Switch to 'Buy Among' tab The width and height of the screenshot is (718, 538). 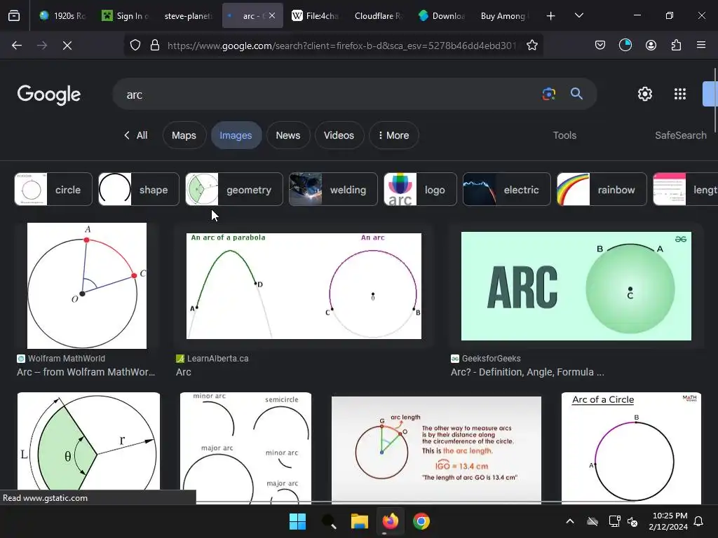coord(504,15)
